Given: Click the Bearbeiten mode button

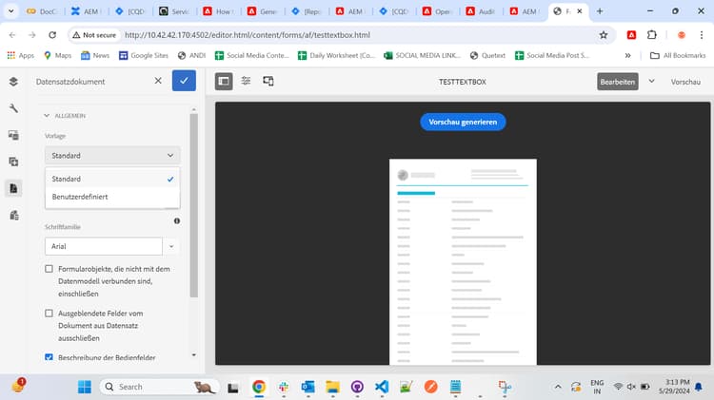Looking at the screenshot, I should tap(618, 82).
